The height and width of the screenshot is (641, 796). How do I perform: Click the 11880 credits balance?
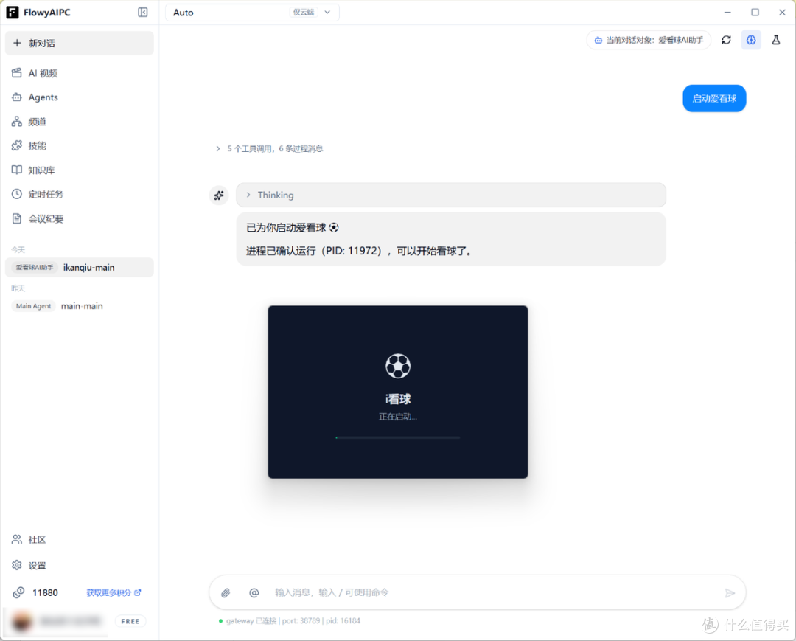pos(45,593)
